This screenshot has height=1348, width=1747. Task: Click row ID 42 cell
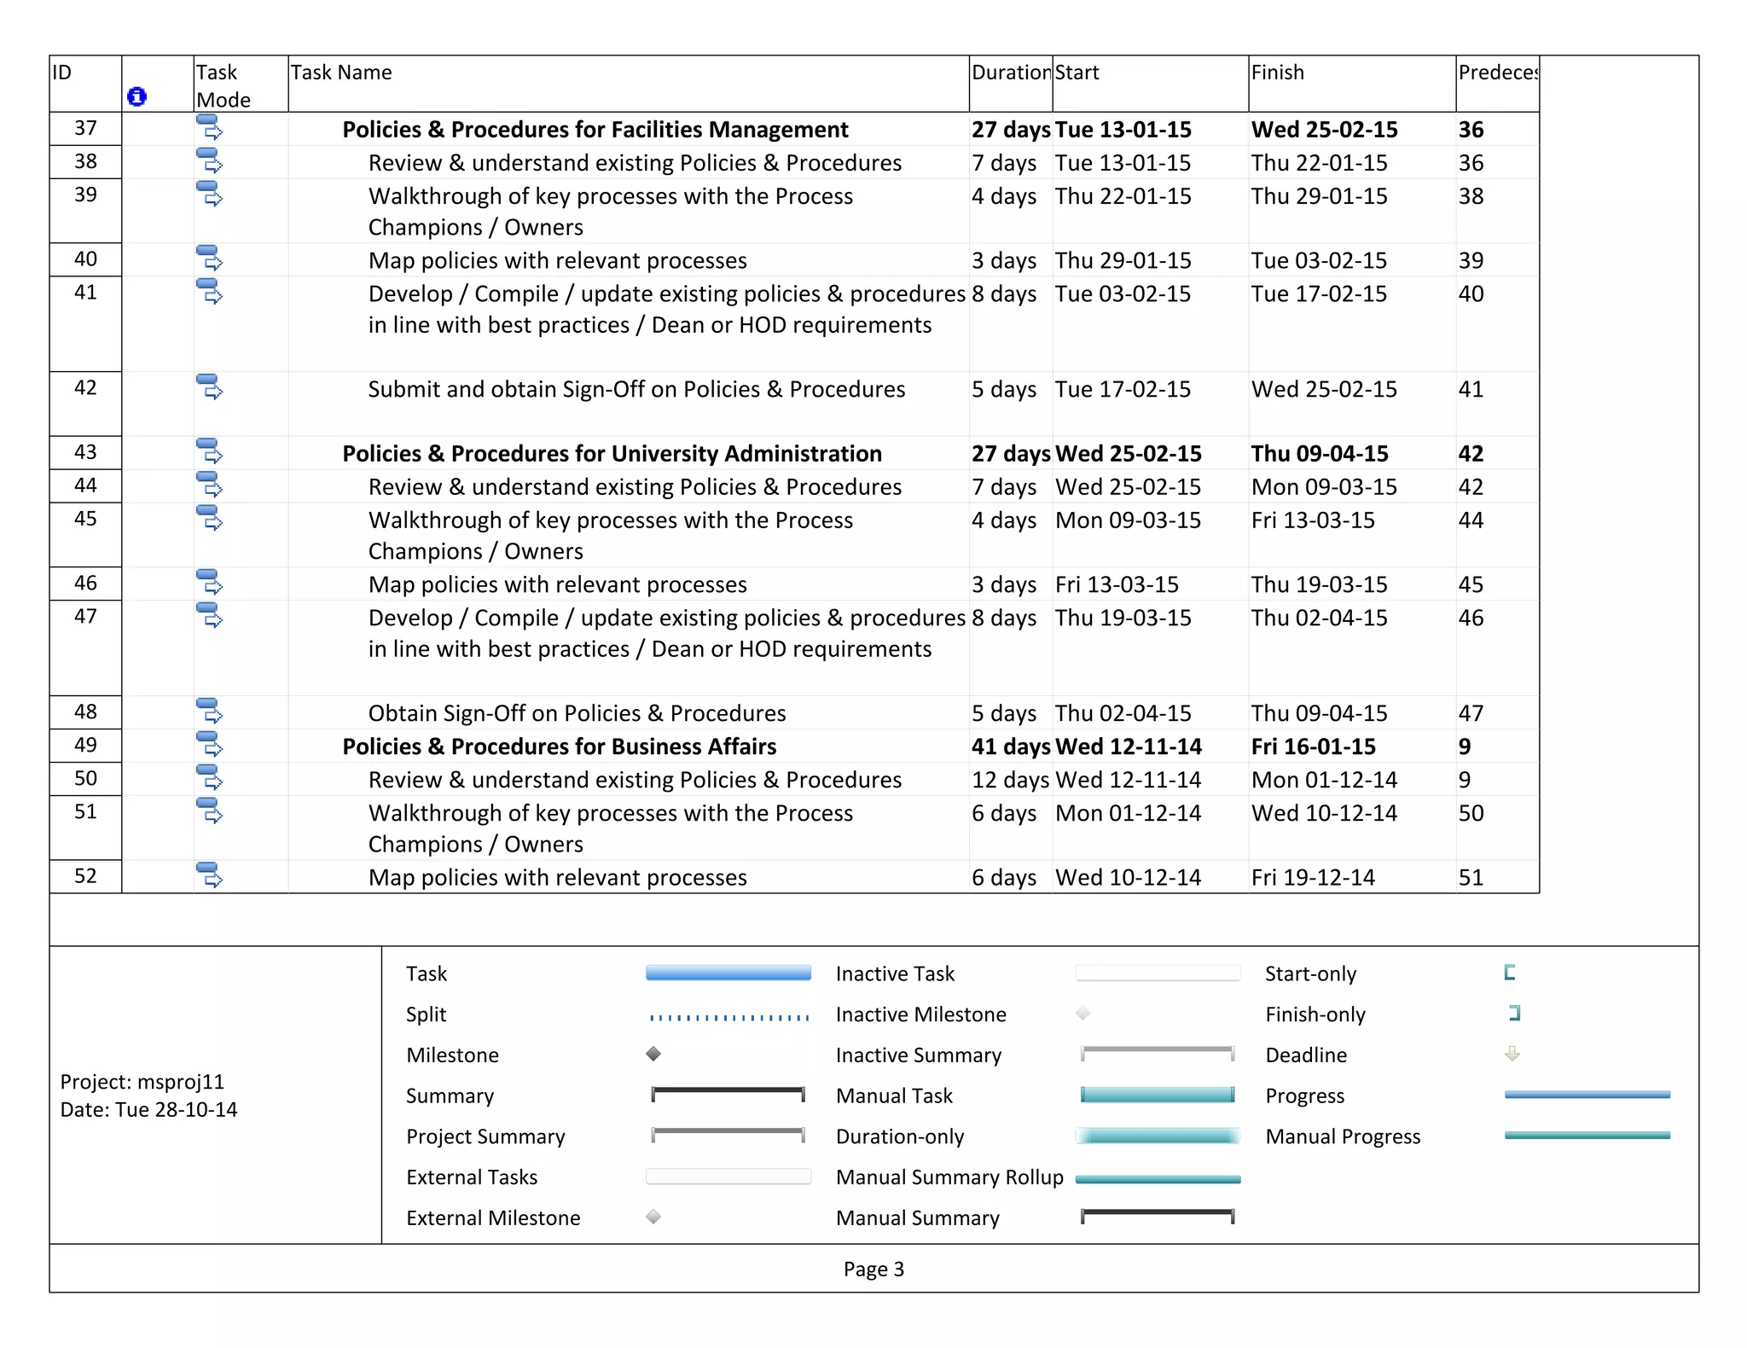(x=85, y=388)
